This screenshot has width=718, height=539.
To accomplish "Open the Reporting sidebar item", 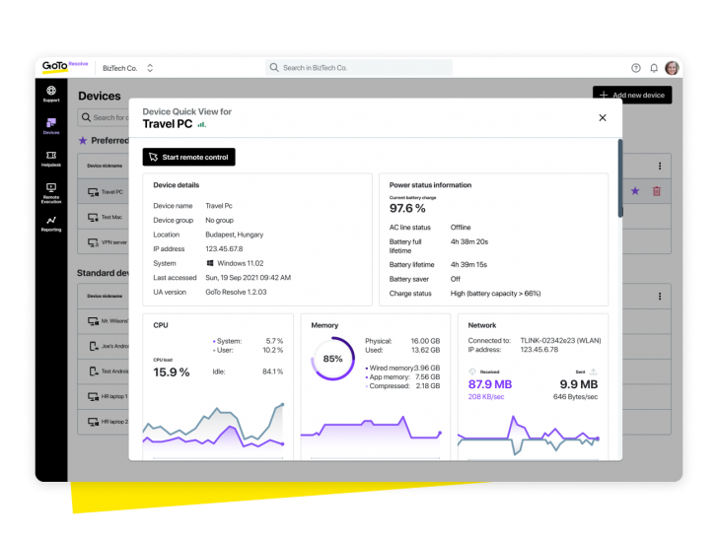I will coord(51,224).
